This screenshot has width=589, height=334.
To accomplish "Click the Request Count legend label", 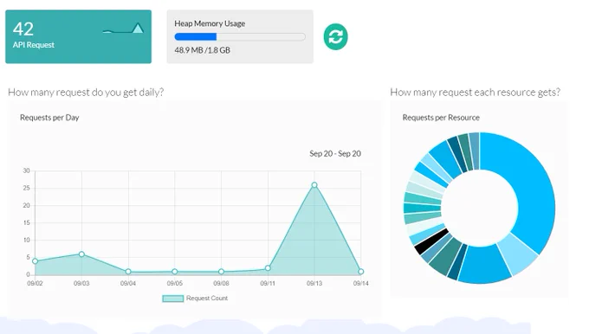I will click(207, 298).
